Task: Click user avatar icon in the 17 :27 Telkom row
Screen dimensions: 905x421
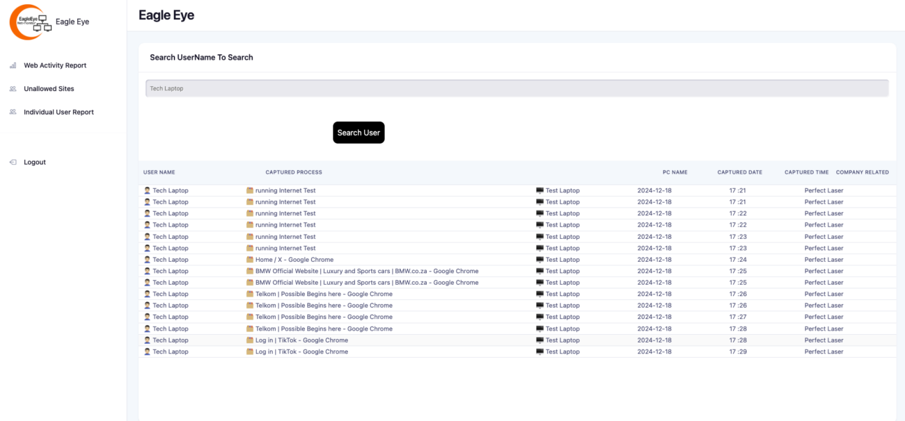Action: tap(147, 317)
